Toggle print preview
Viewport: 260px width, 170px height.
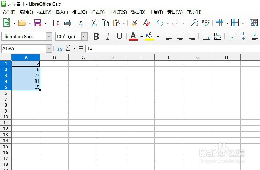pyautogui.click(x=80, y=23)
